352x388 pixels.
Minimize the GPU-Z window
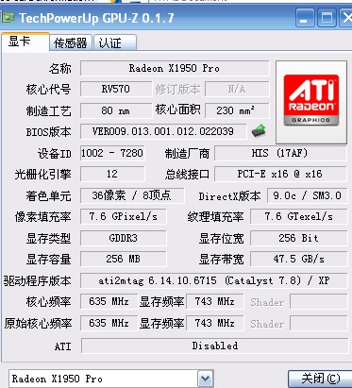[x=305, y=18]
